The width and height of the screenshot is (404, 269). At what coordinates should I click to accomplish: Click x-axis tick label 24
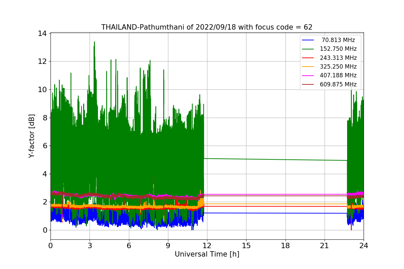coord(364,246)
